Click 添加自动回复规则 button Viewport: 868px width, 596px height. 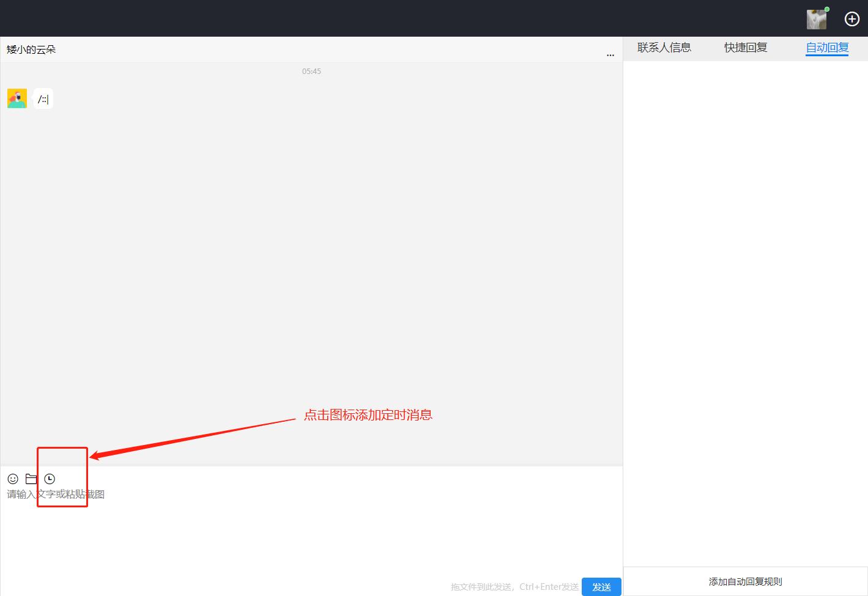(745, 581)
